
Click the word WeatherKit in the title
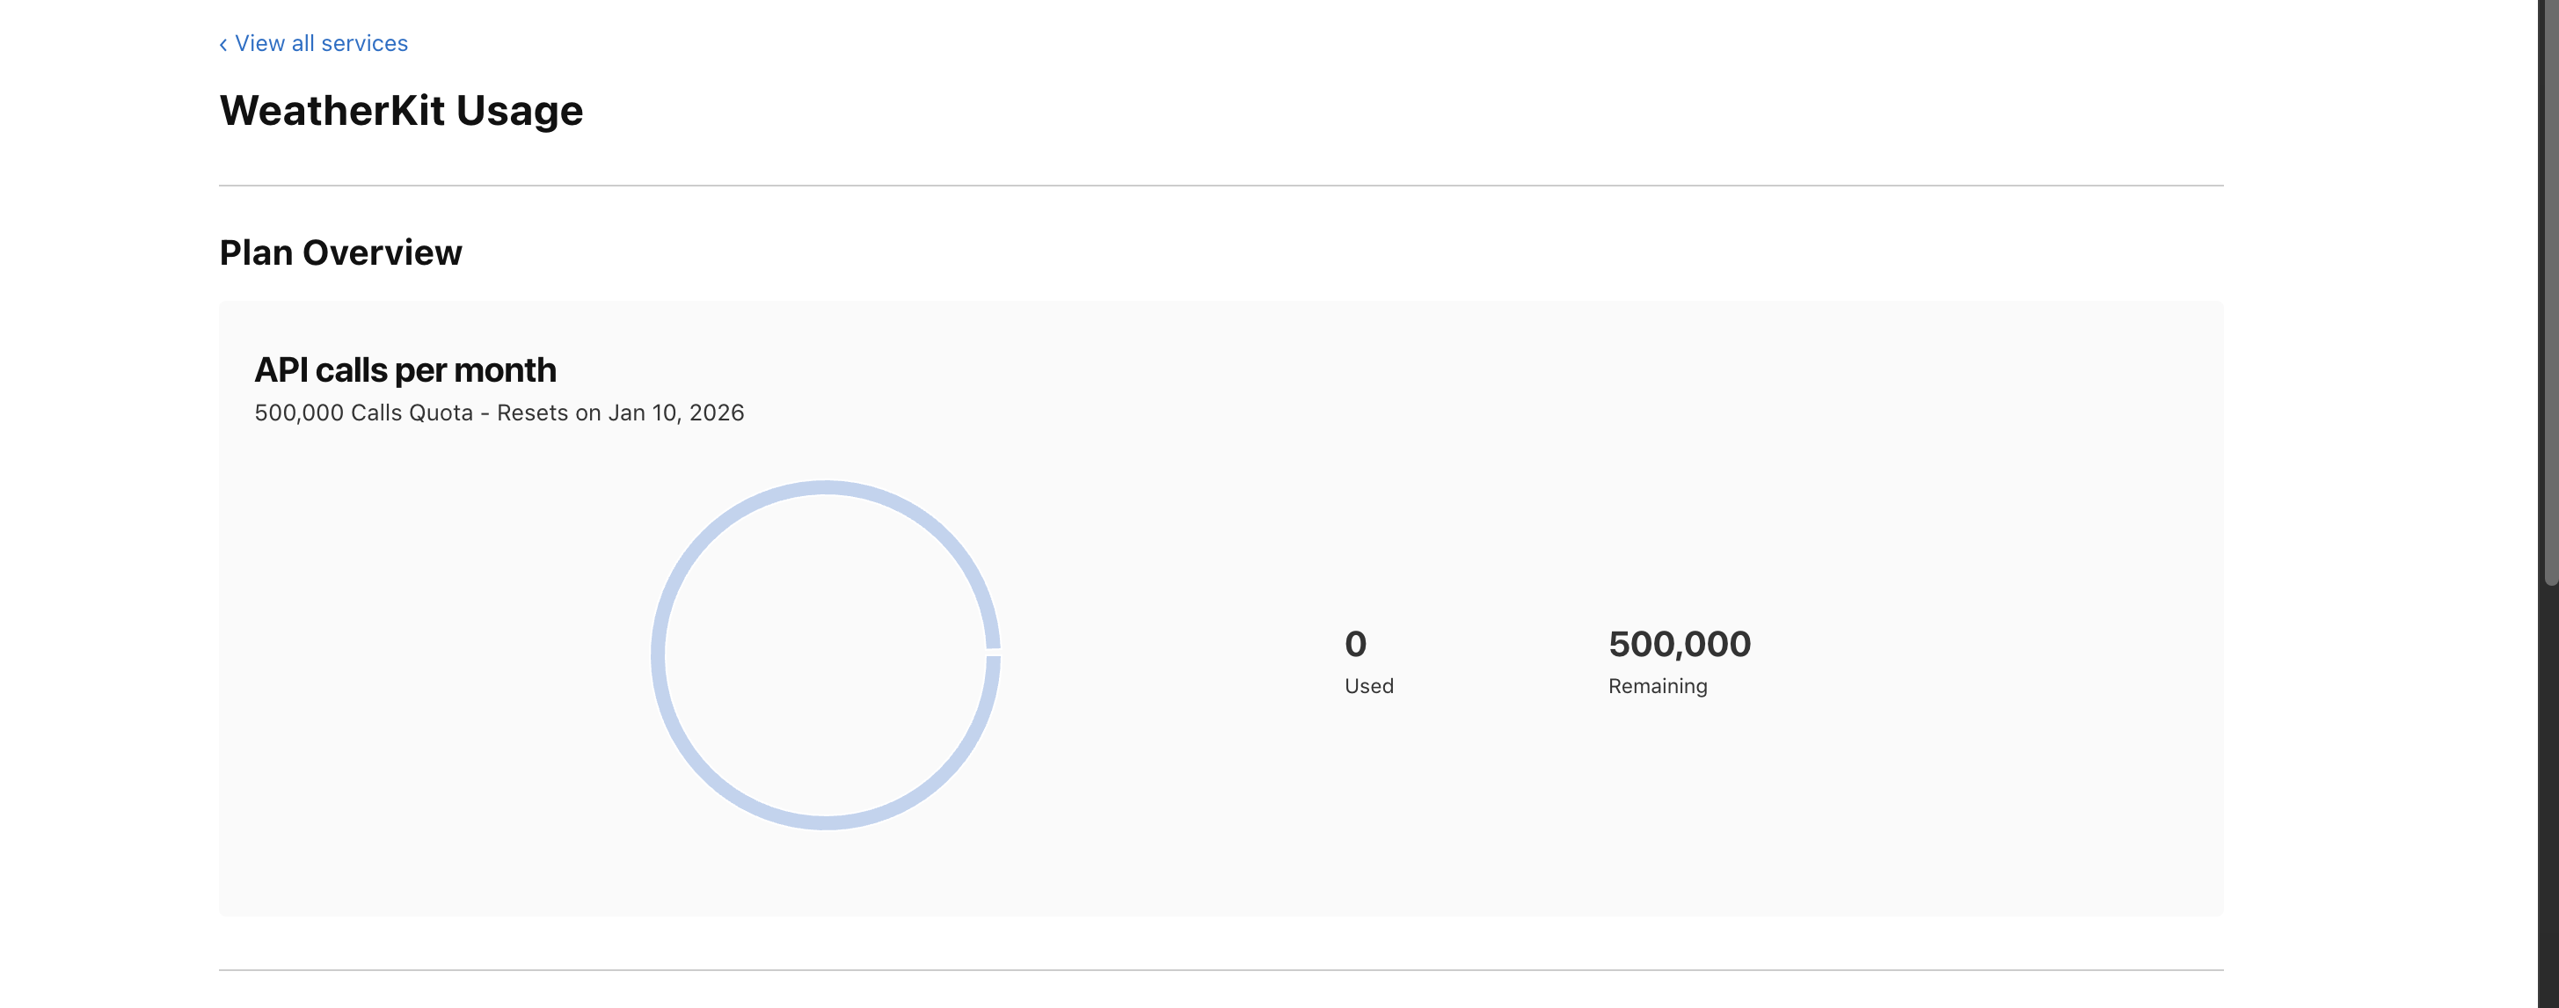[x=332, y=110]
